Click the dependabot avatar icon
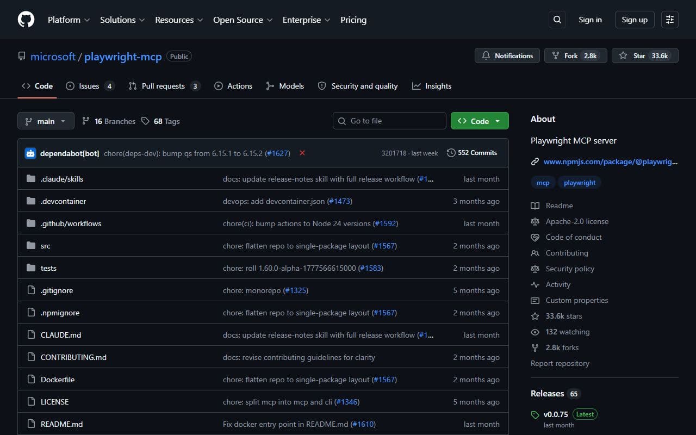Image resolution: width=696 pixels, height=435 pixels. [x=30, y=153]
